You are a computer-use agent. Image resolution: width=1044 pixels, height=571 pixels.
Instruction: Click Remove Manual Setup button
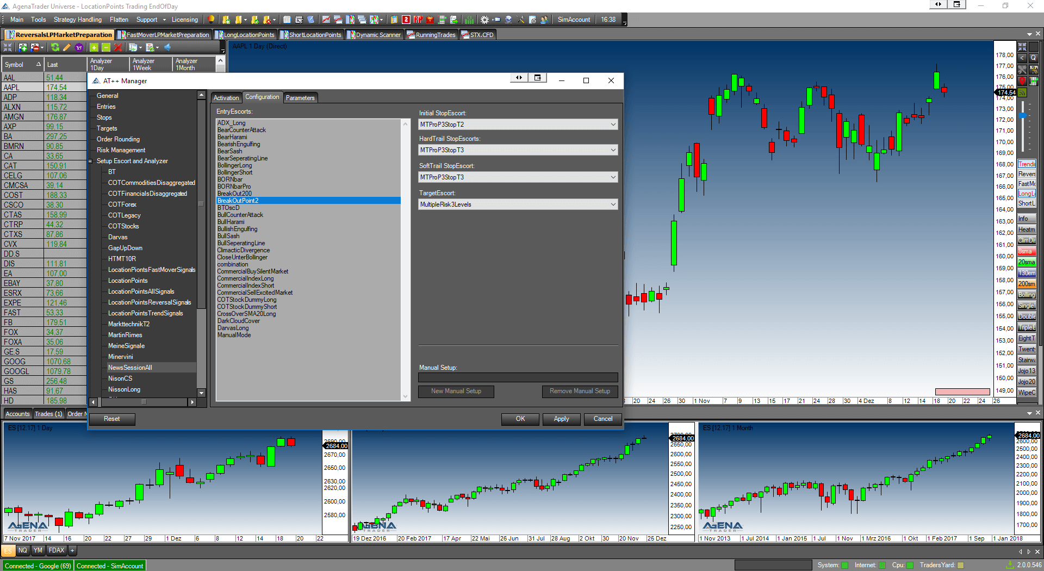pyautogui.click(x=580, y=391)
